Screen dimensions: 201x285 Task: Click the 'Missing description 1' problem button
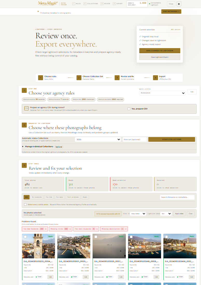pyautogui.click(x=114, y=229)
